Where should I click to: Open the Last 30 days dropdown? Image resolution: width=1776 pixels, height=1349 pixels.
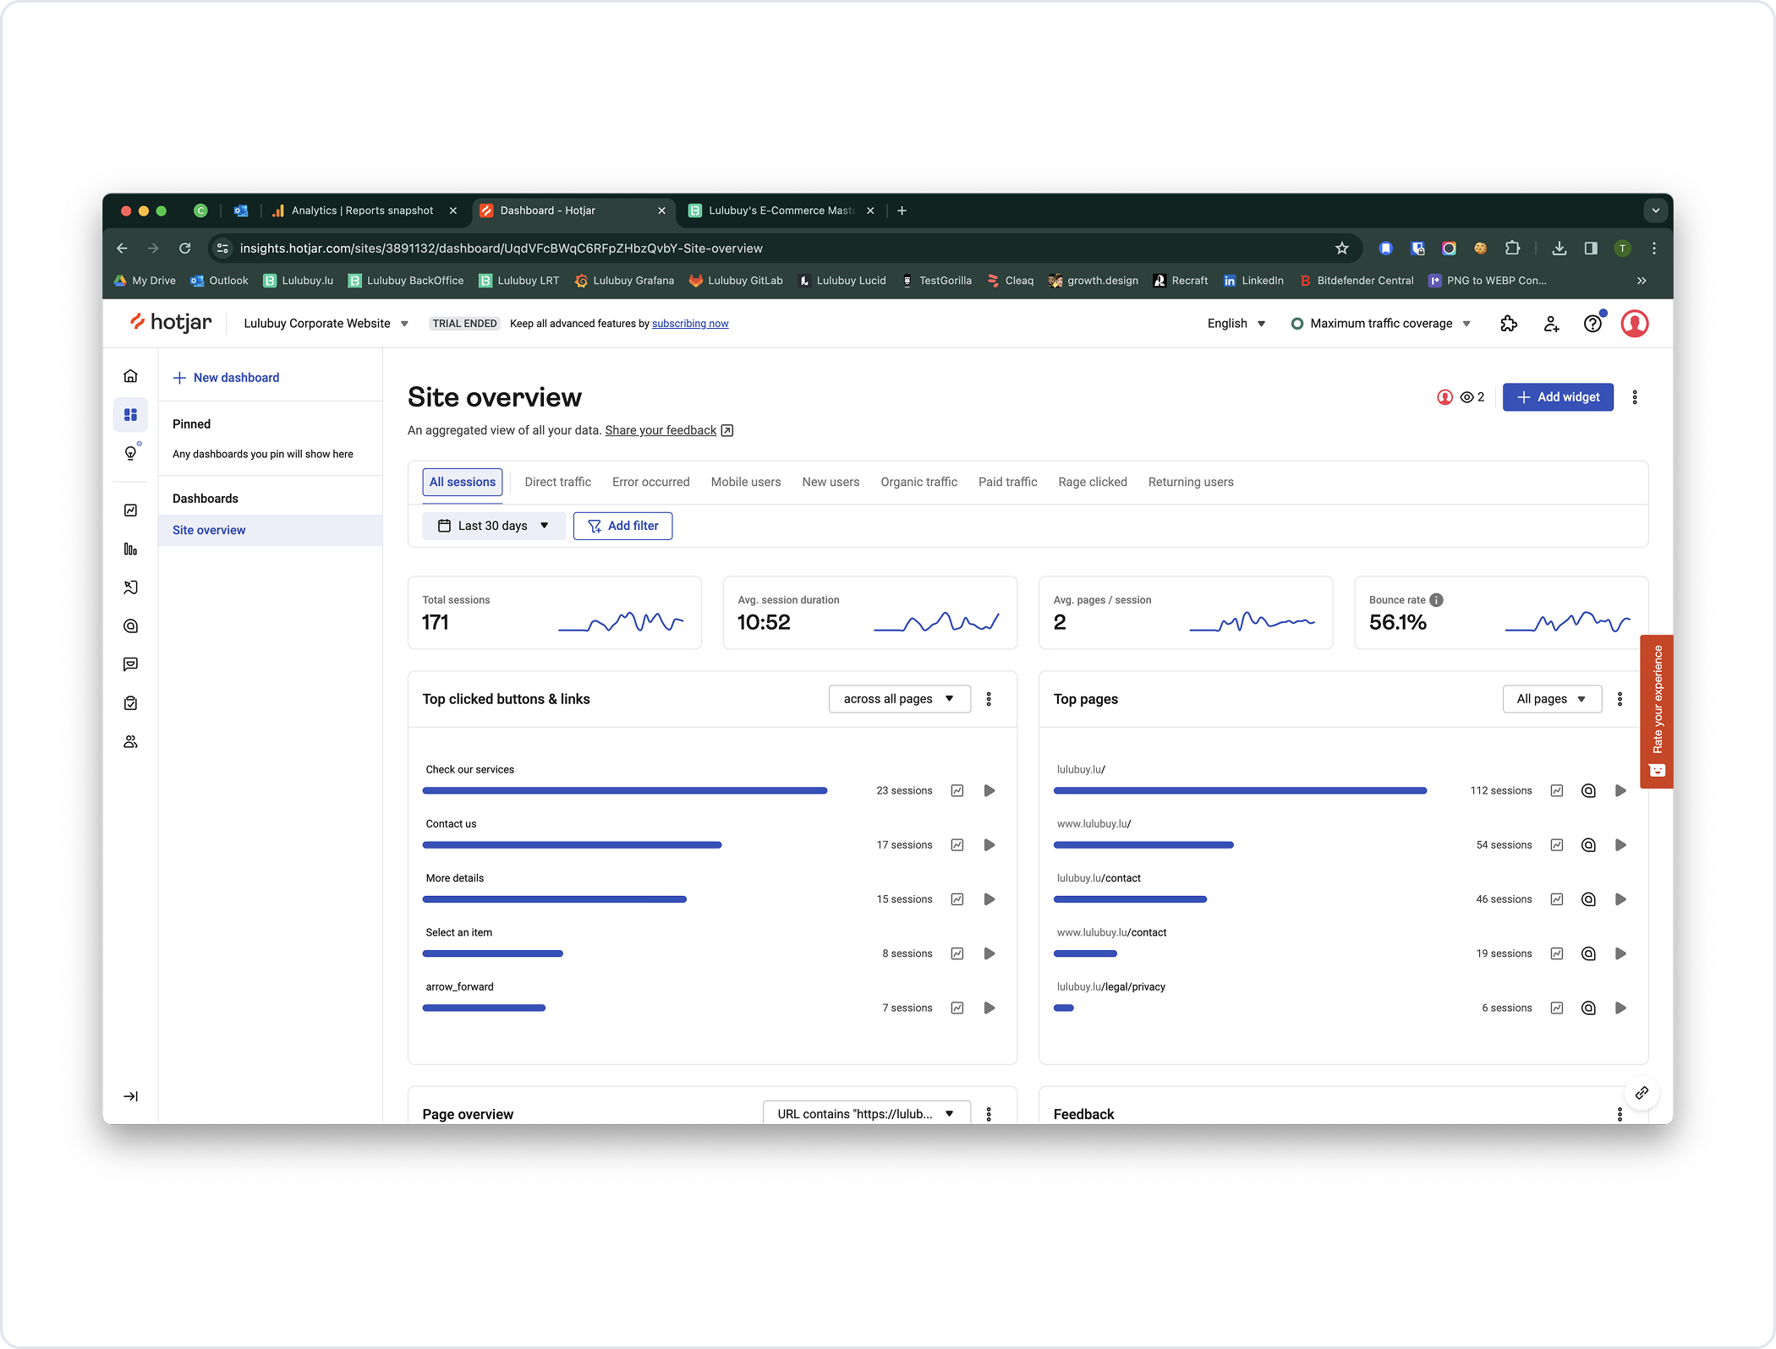click(494, 526)
